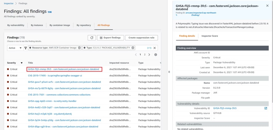Select the Finding details tab
Image resolution: width=273 pixels, height=130 pixels.
[187, 36]
